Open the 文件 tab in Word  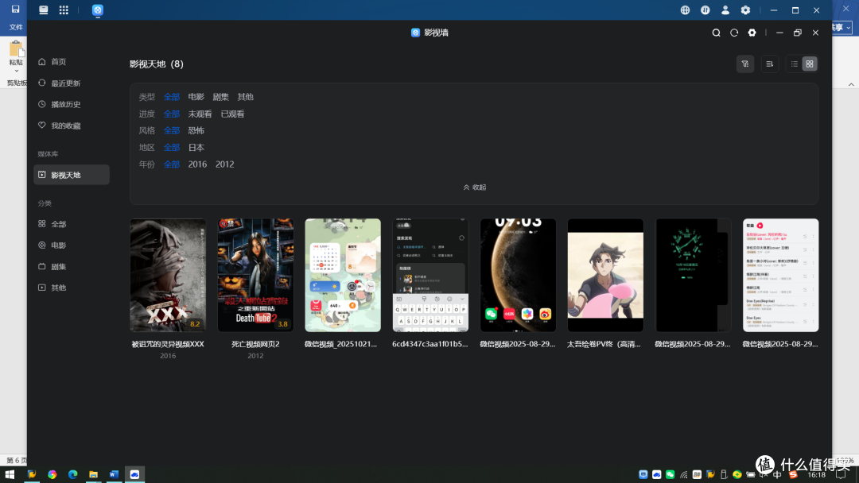[x=16, y=27]
